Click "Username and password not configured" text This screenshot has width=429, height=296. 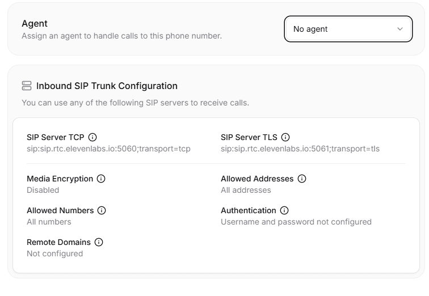[x=296, y=222]
